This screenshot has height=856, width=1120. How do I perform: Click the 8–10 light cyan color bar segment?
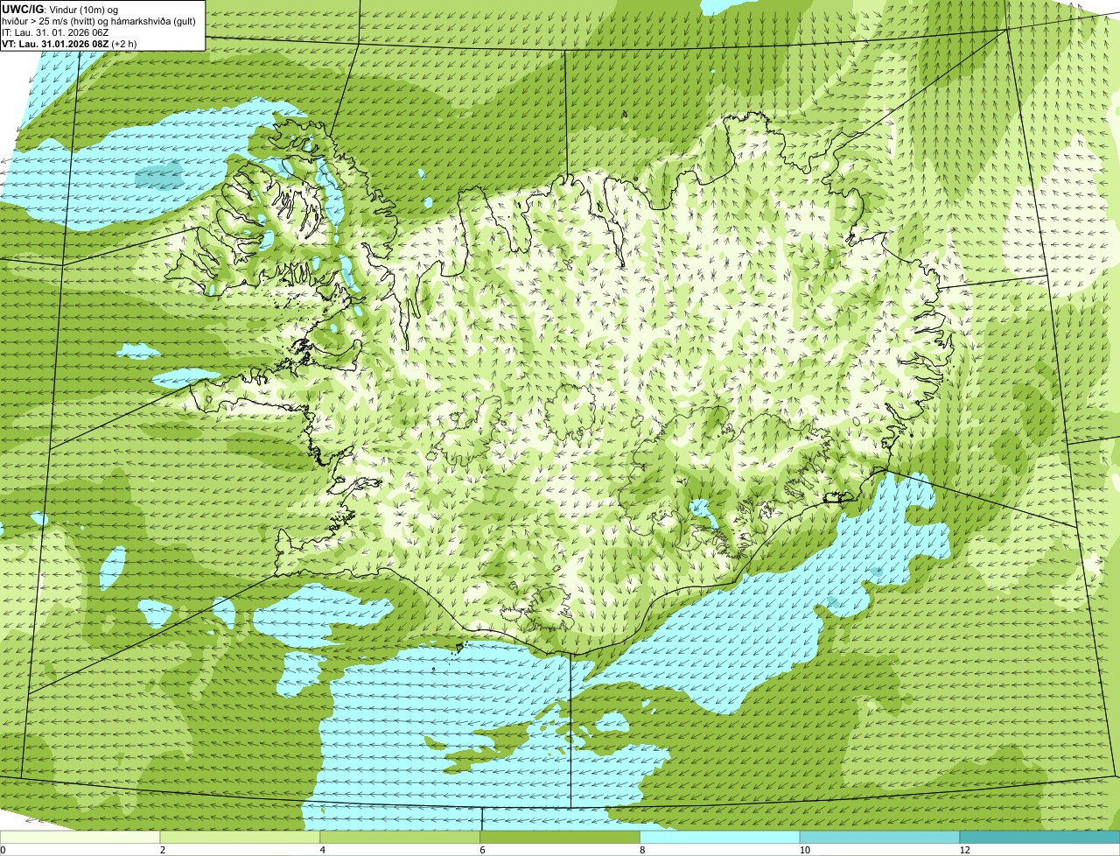tap(721, 837)
